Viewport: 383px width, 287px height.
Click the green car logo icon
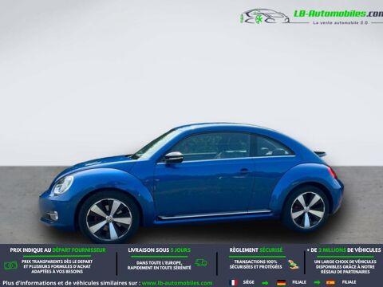tap(265, 17)
